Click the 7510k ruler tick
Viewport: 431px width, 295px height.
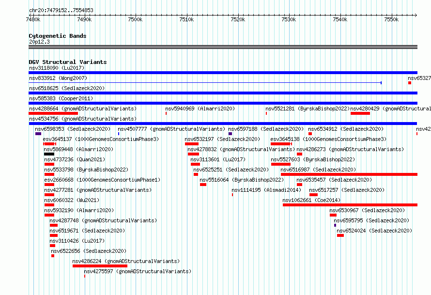pos(187,19)
